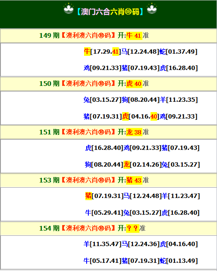This screenshot has height=271, width=217.
Task: Select the 154 期 heading row
Action: coord(108,228)
